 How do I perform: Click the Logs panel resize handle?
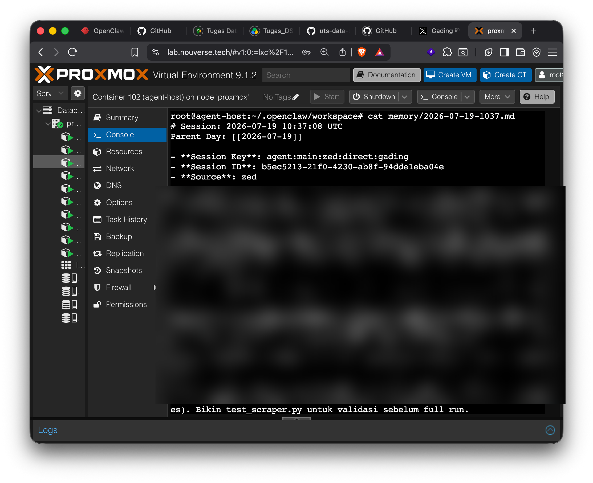pos(296,419)
